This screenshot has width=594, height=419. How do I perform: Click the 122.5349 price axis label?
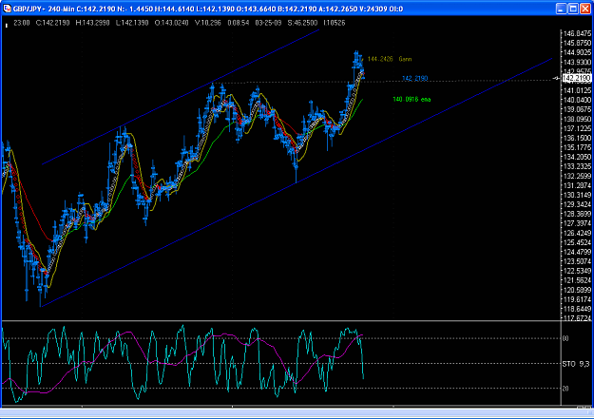click(x=577, y=271)
